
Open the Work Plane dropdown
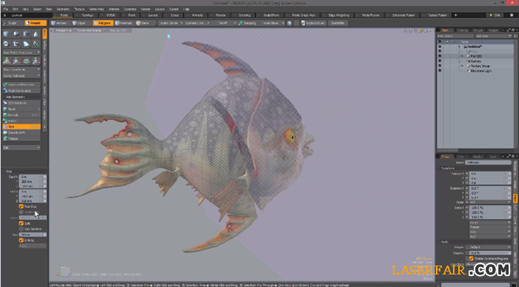(x=273, y=23)
